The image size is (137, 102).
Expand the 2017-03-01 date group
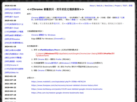coord(10,99)
